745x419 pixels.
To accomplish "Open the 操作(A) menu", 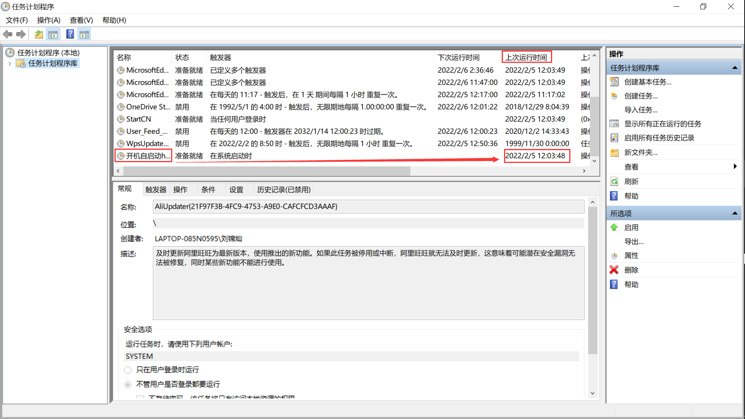I will (x=49, y=20).
